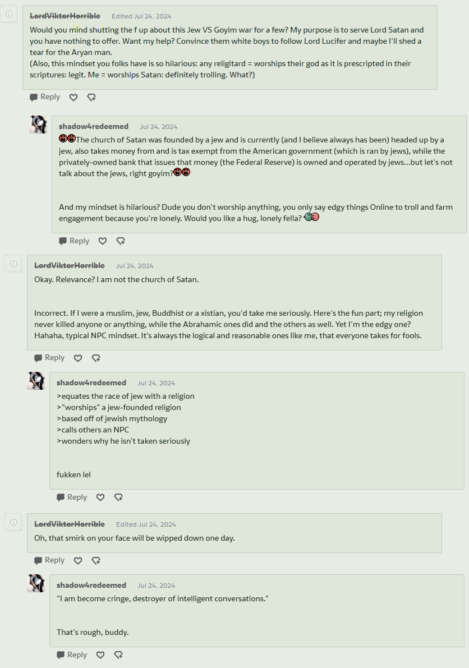Click the heart icon under the topmost comment
The width and height of the screenshot is (469, 668).
tap(73, 97)
